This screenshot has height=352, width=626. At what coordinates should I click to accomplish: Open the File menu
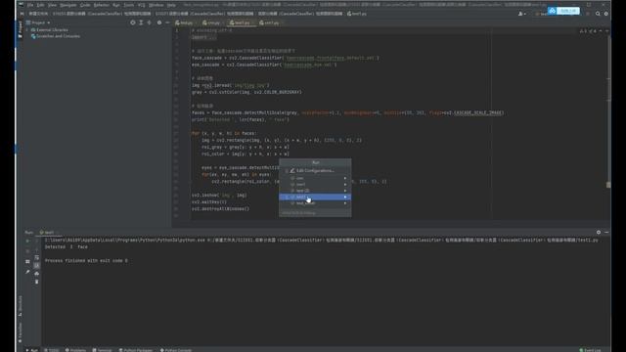click(x=30, y=5)
